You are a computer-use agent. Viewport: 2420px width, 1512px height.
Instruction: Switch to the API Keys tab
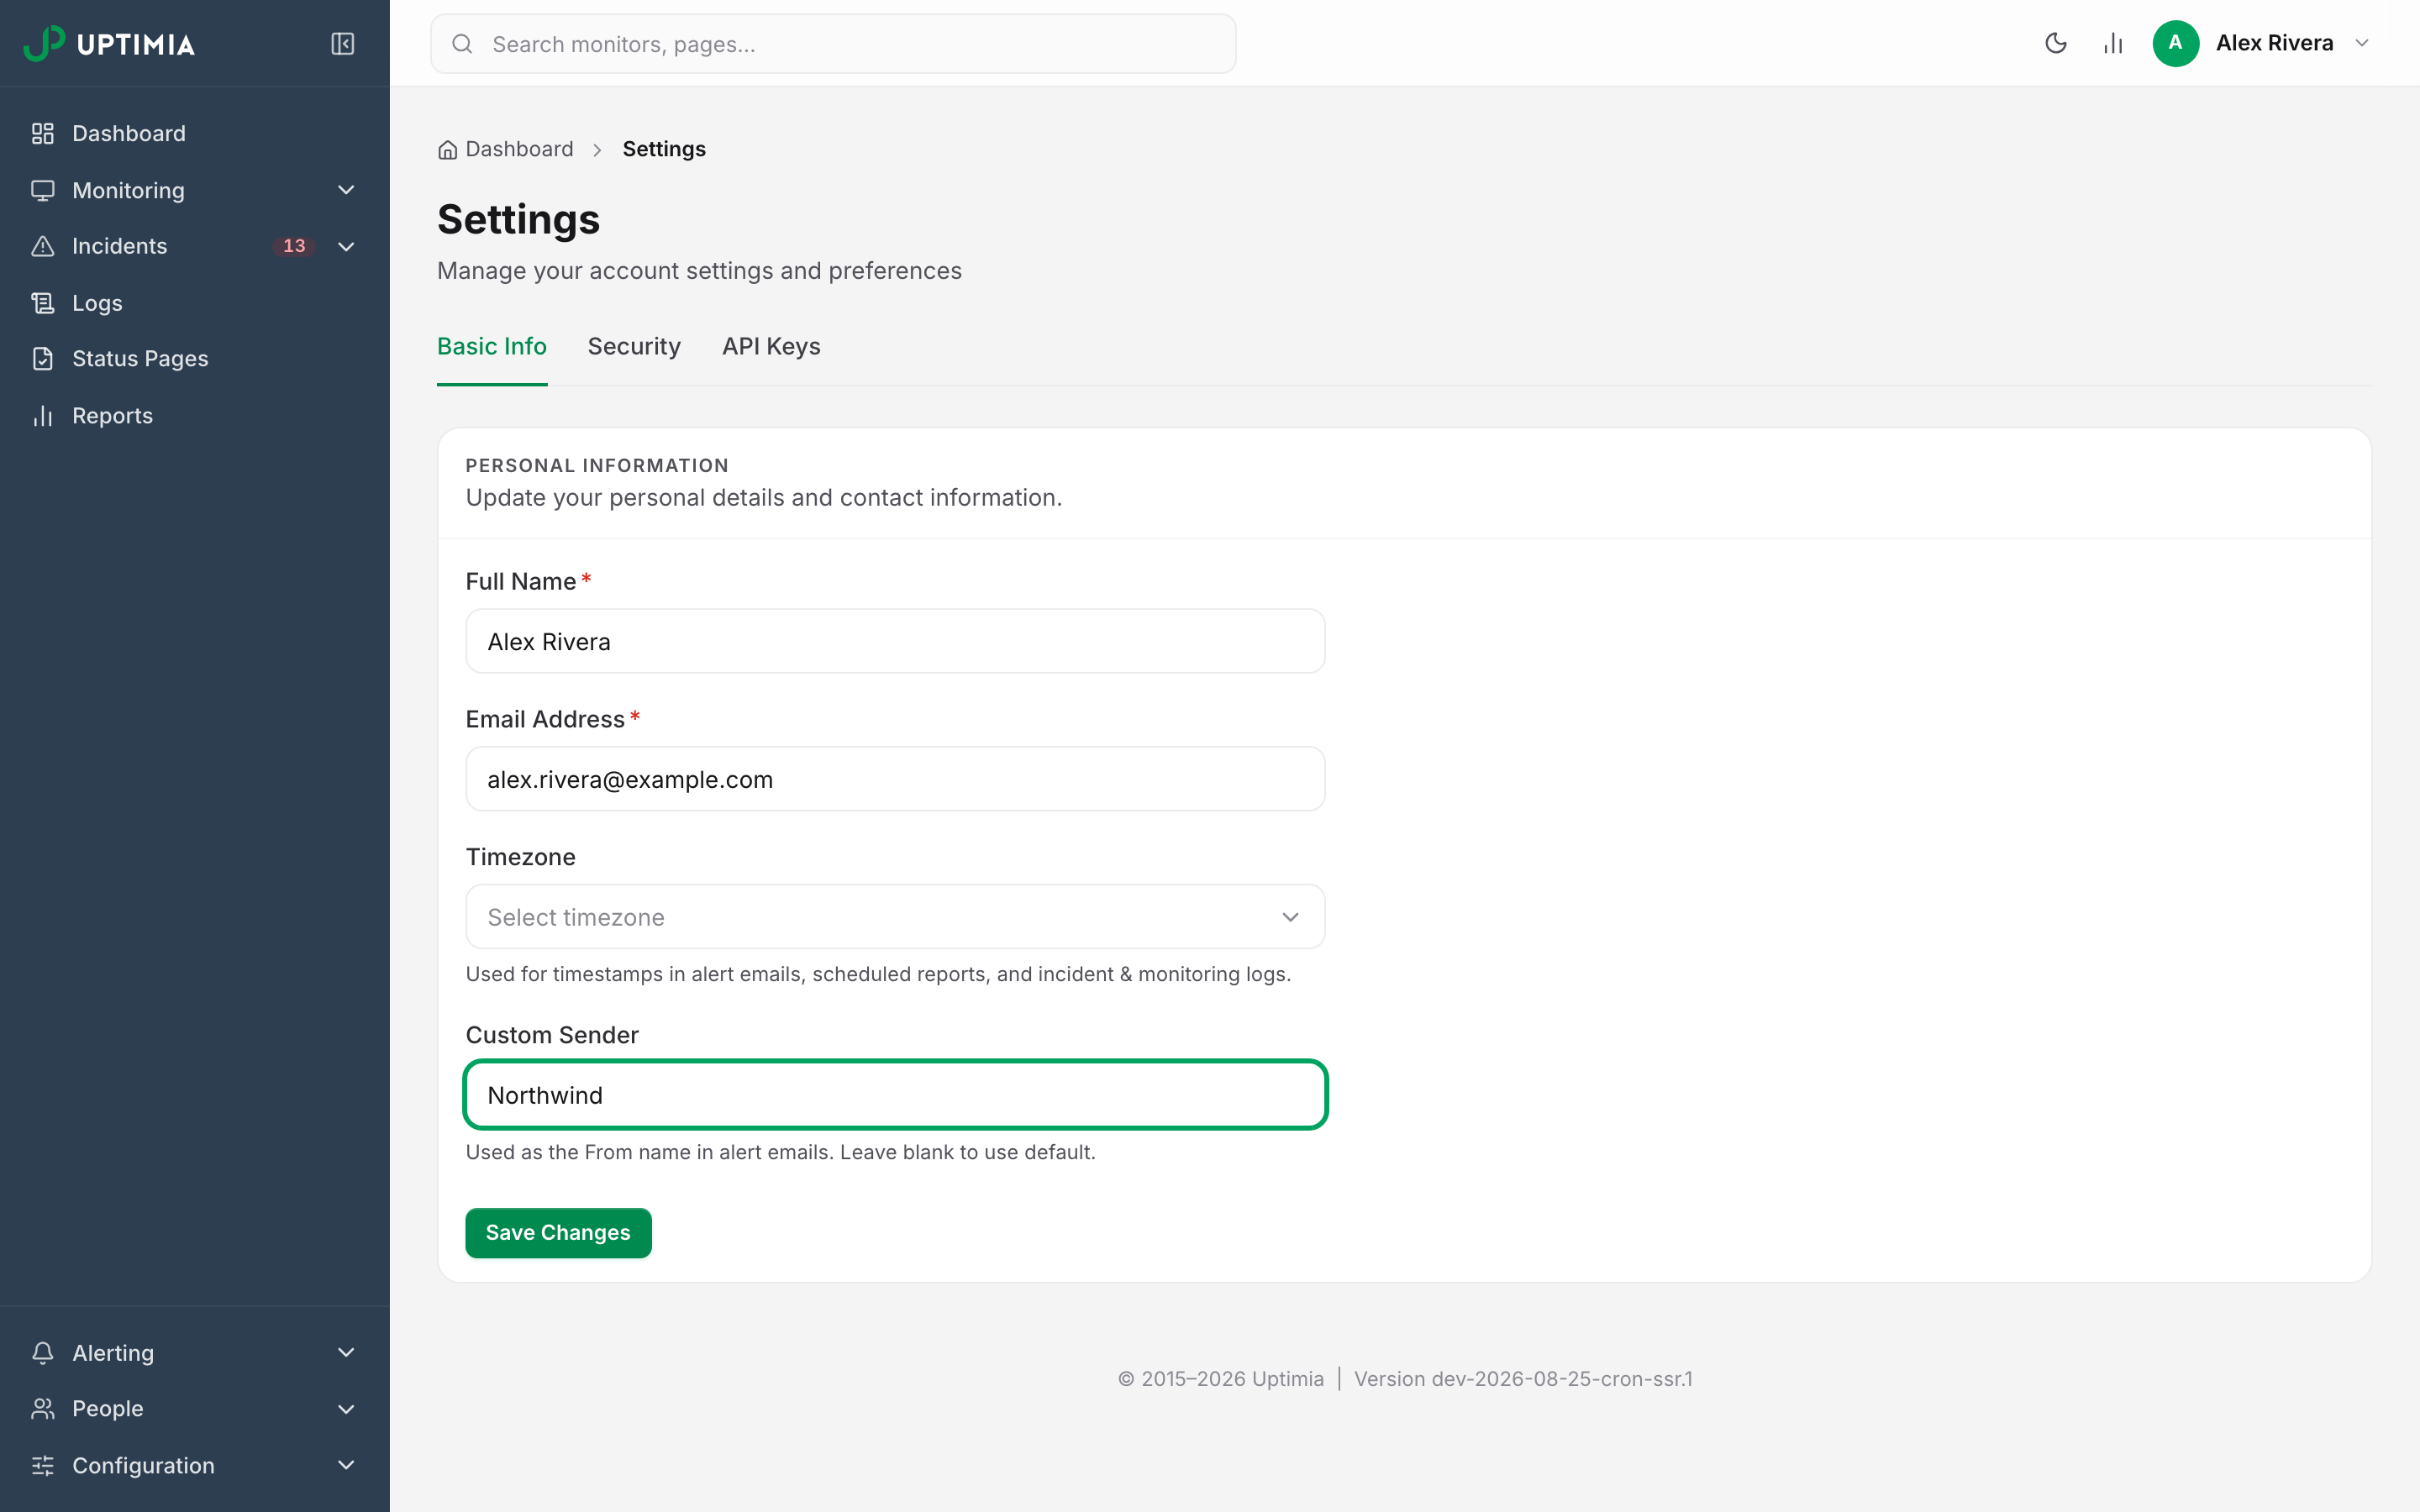point(771,346)
